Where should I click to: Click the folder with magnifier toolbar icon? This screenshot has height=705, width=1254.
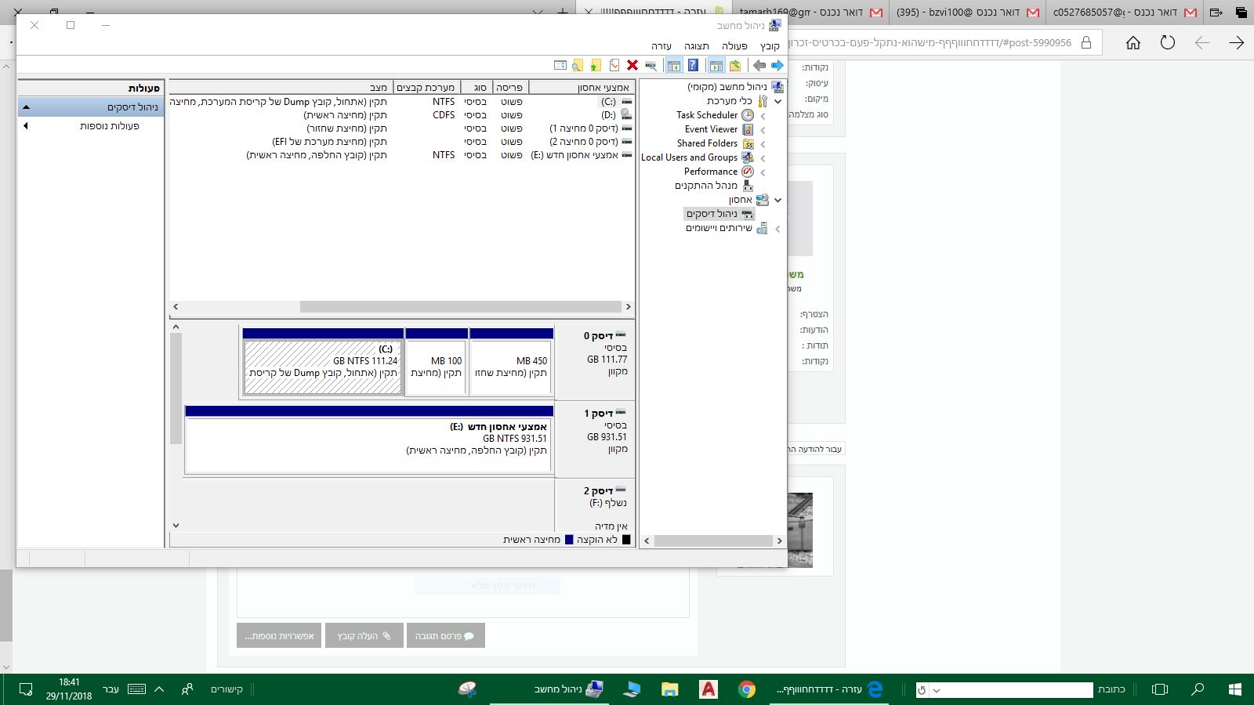(578, 66)
